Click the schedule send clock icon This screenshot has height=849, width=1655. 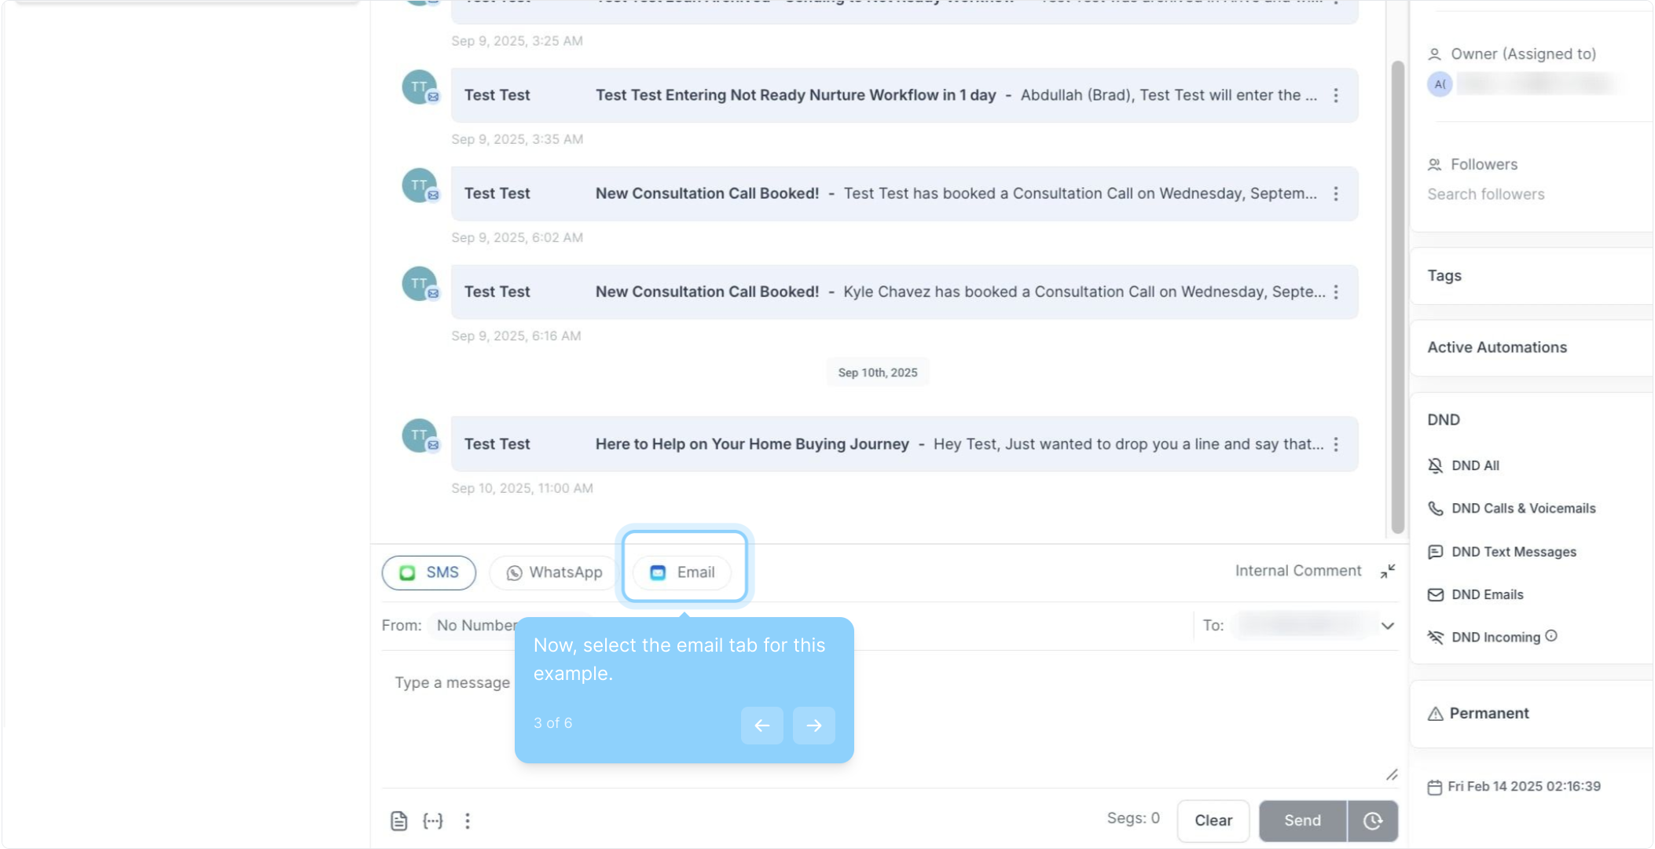click(x=1372, y=821)
